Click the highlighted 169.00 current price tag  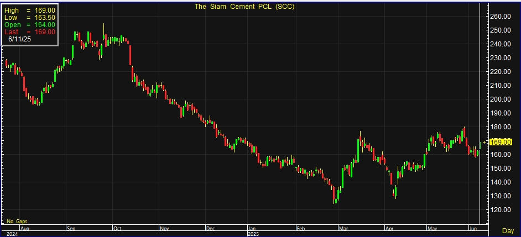tap(501, 142)
